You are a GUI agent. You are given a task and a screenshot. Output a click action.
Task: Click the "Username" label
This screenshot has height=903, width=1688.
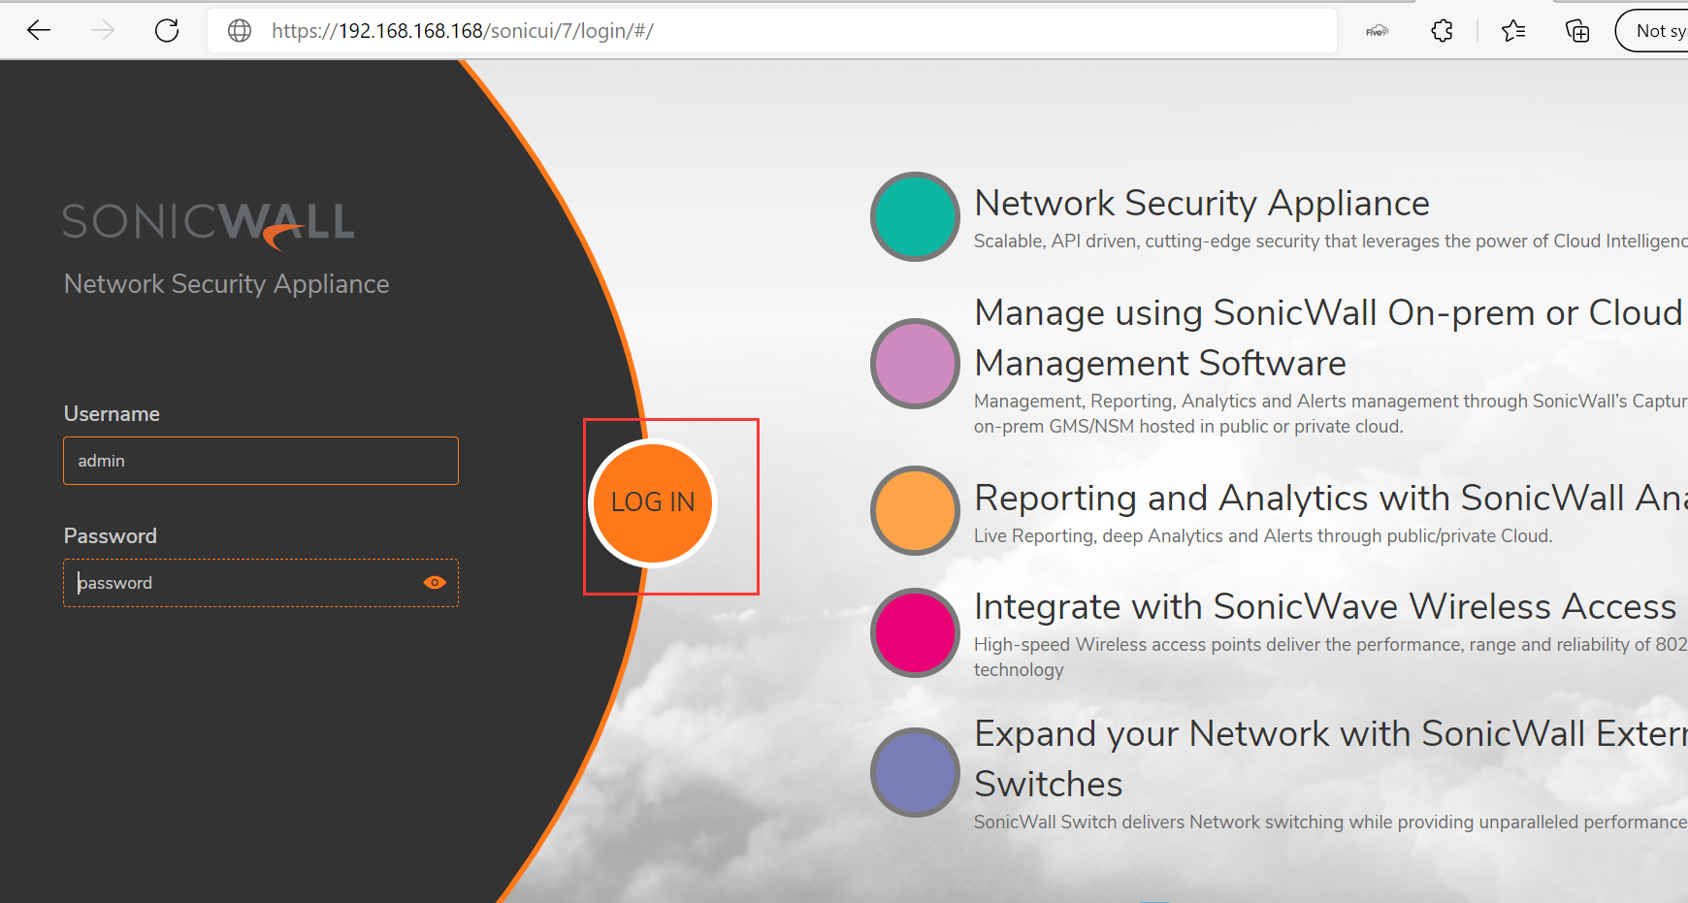click(112, 414)
